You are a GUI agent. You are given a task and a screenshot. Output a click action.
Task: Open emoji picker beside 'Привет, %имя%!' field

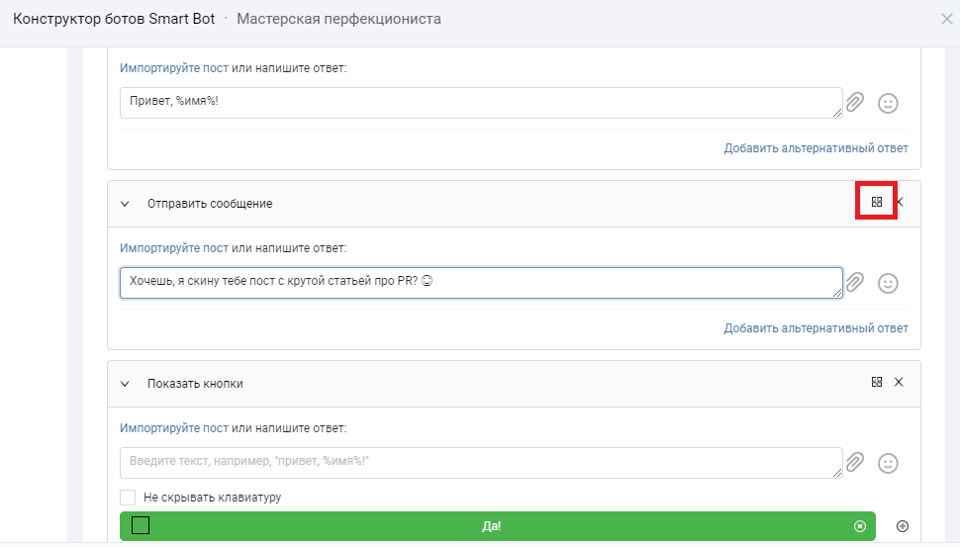point(889,103)
